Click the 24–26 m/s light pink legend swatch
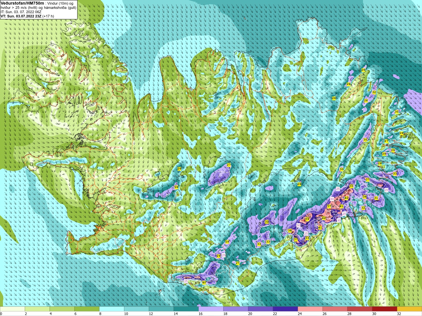 pyautogui.click(x=310, y=309)
